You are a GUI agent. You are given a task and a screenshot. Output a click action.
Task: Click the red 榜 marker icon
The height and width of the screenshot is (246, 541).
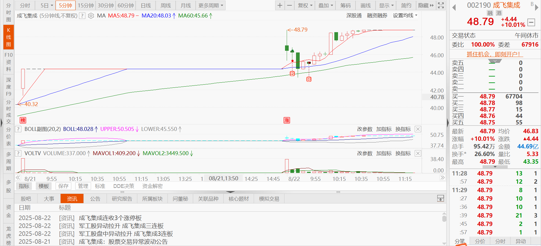23,120
